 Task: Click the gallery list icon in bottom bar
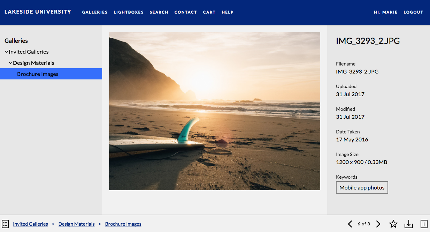pyautogui.click(x=5, y=224)
